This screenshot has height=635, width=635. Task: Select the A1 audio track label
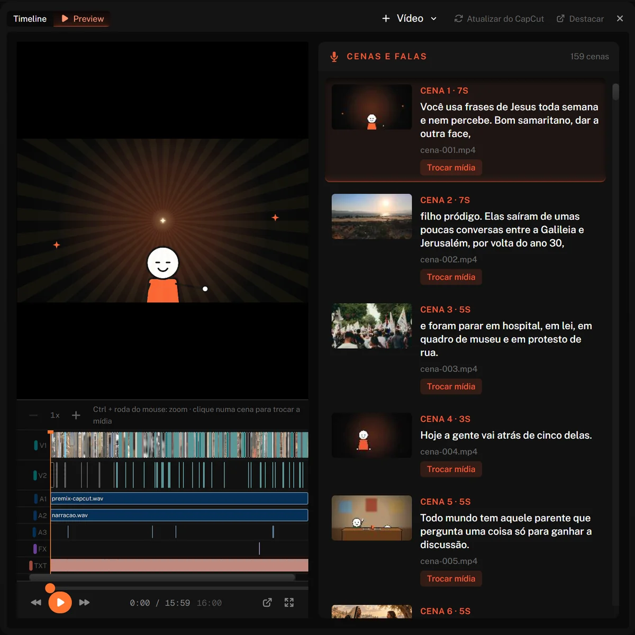pyautogui.click(x=41, y=499)
